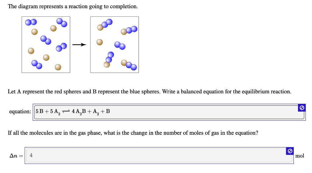312x173 pixels.
Task: Click the "Δn =" label
Action: click(16, 156)
